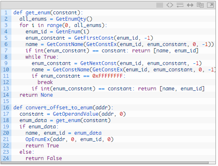Click 'GetOperandValue' on line 17

[76, 114]
